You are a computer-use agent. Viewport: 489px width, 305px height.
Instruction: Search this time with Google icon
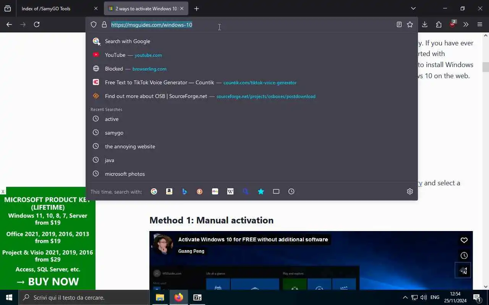[x=154, y=191]
